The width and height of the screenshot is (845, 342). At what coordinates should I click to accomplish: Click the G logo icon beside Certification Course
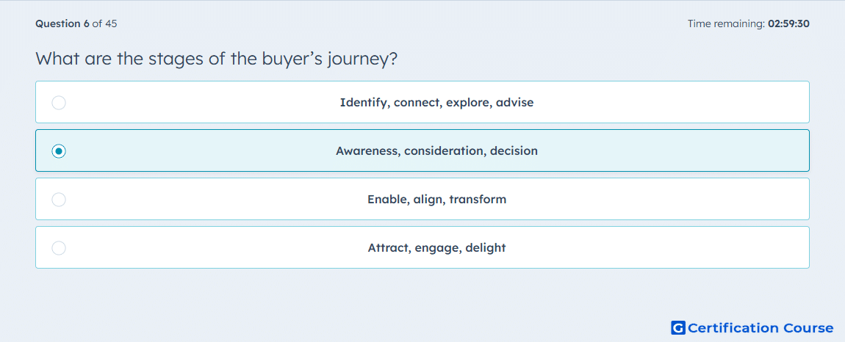click(678, 327)
